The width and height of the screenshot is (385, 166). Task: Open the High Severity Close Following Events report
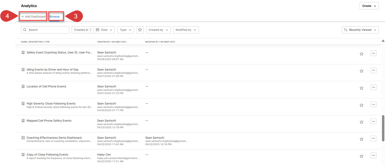pos(51,104)
